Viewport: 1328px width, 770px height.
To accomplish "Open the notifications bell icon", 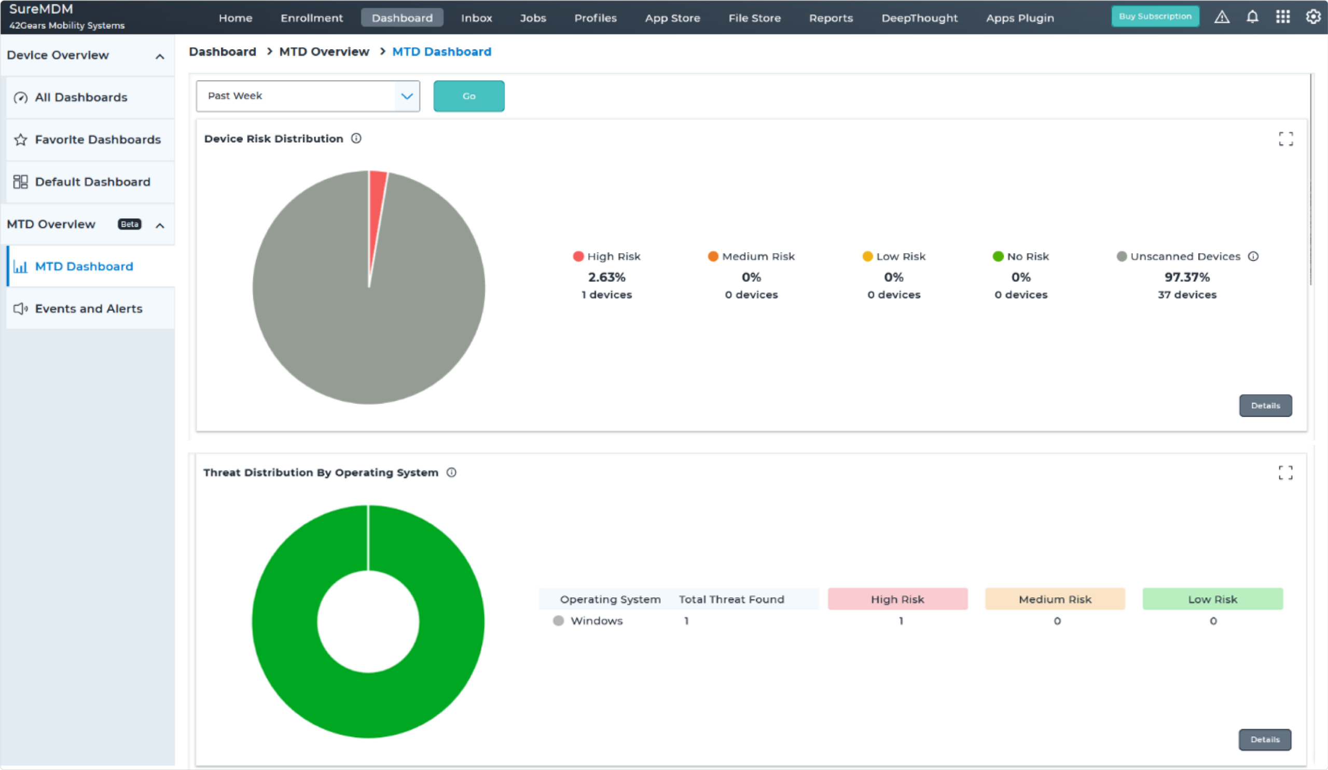I will [1252, 16].
